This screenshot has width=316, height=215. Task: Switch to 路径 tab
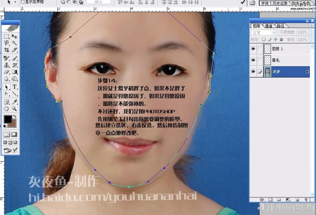(x=280, y=26)
